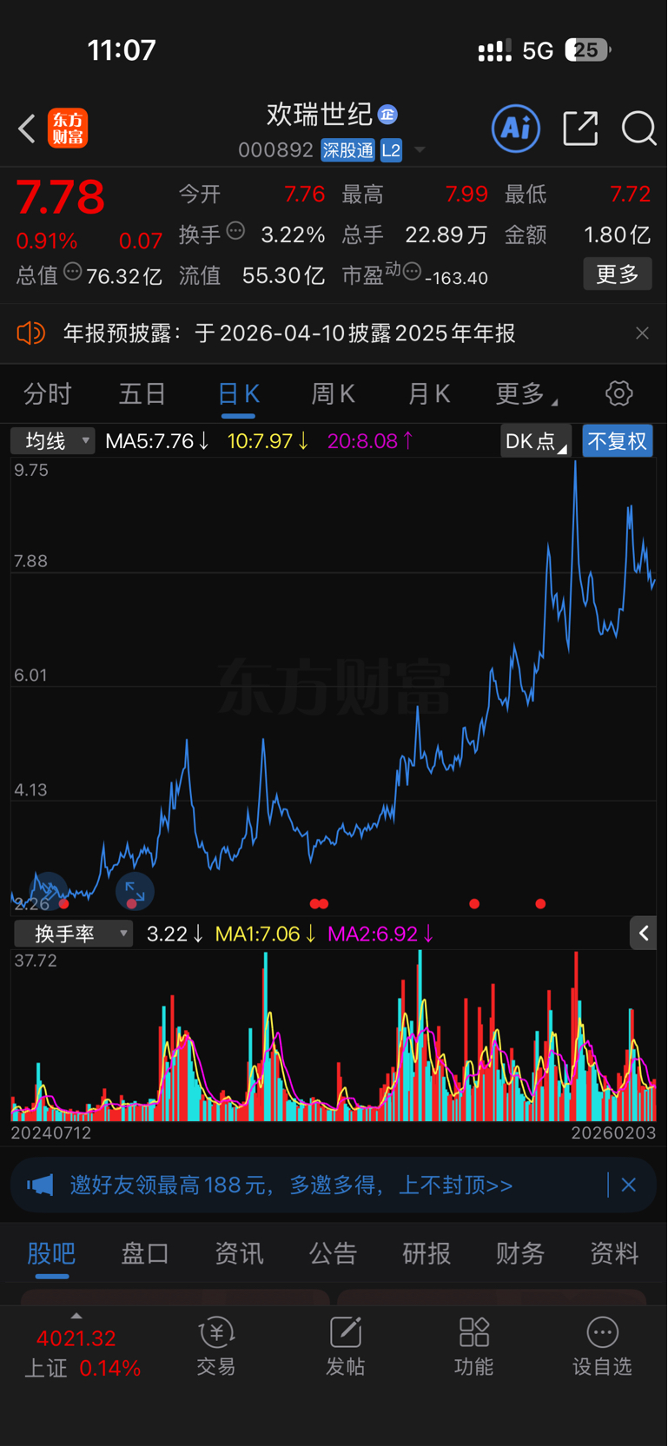
Task: Open the 邀好友领最高188元 promotion
Action: pos(292,1185)
